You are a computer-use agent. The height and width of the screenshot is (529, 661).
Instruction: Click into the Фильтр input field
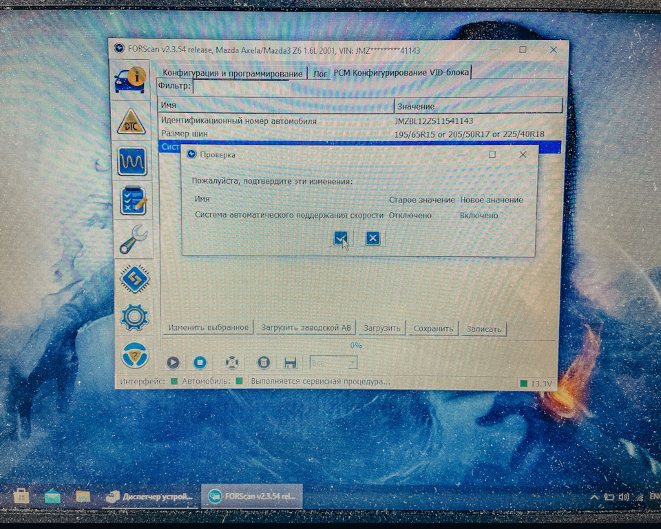pos(377,87)
